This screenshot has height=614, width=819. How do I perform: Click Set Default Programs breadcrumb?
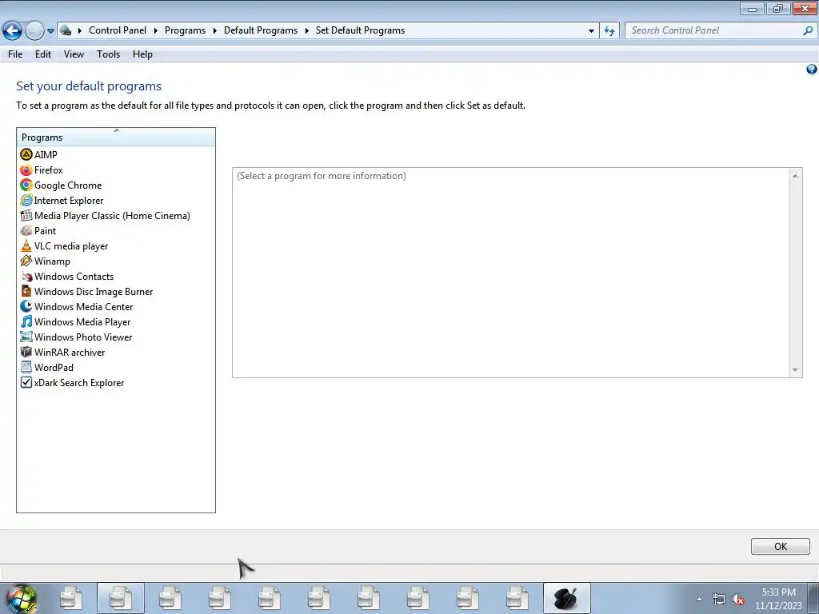[360, 30]
